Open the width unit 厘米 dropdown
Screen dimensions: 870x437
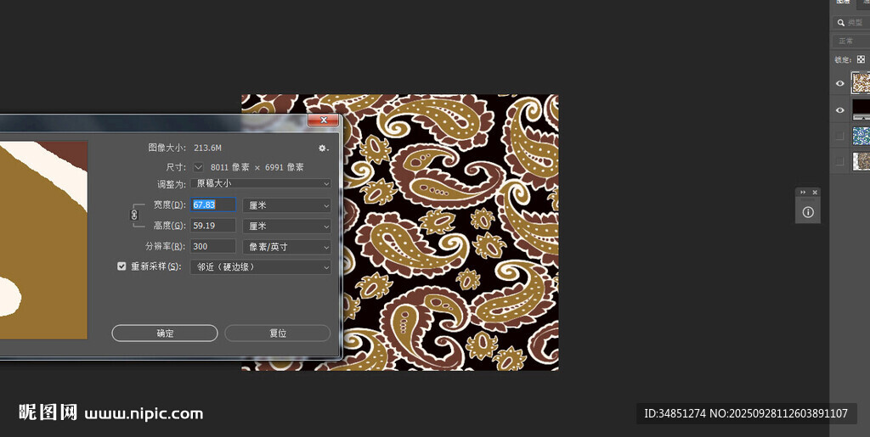tap(286, 205)
